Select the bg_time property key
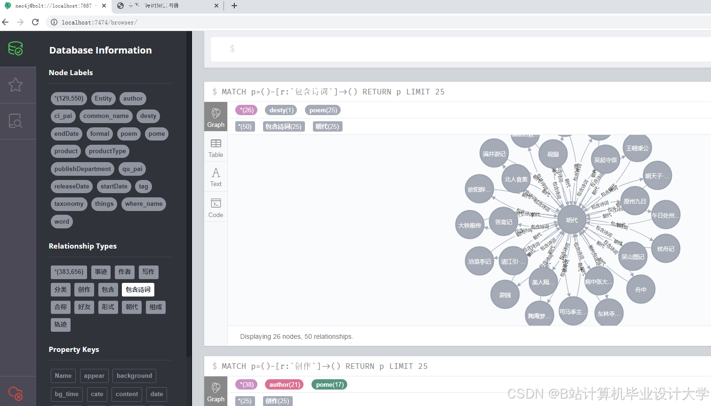 [x=67, y=394]
